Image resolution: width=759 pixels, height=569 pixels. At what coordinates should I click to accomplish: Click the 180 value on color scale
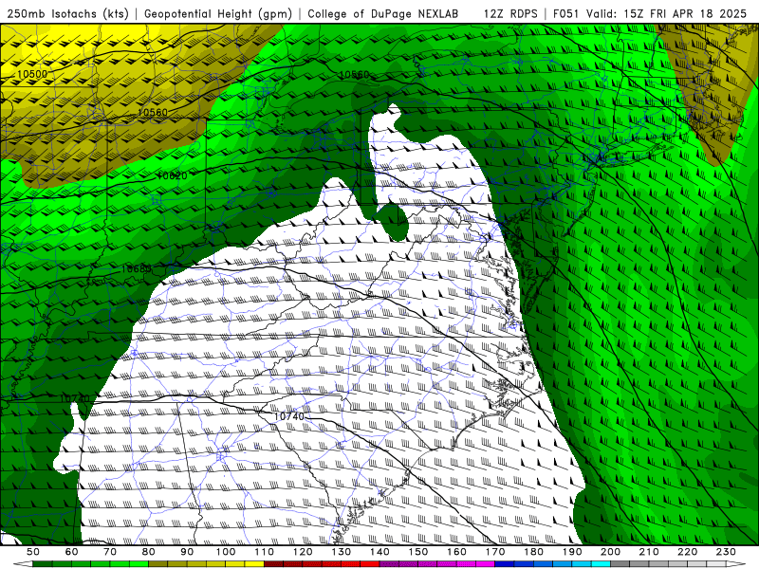coord(533,552)
